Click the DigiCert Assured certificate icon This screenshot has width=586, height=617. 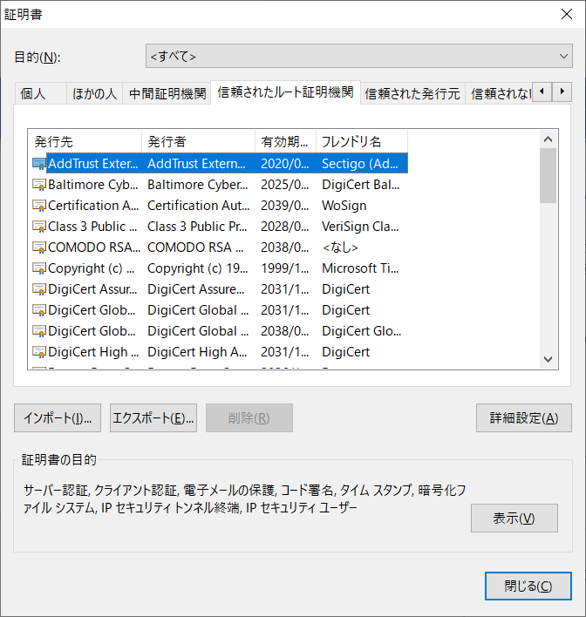click(x=39, y=289)
